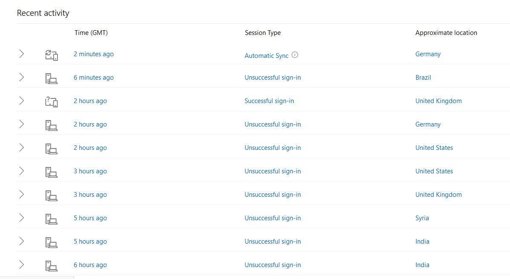Expand the Brazil unsuccessful sign-in entry
This screenshot has width=510, height=279.
coord(21,77)
